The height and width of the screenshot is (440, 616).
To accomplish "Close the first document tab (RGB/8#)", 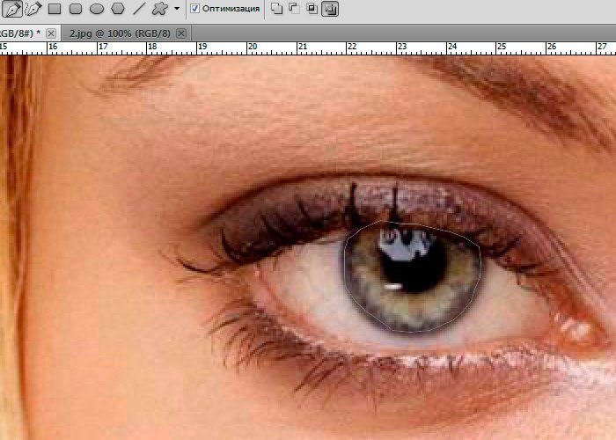I will 51,33.
